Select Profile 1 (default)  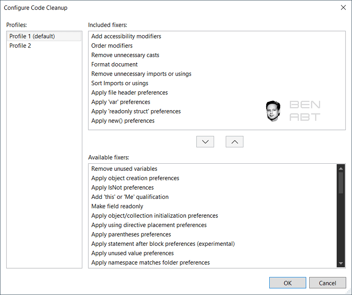(x=32, y=36)
